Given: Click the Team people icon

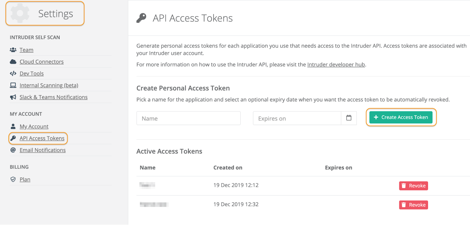Looking at the screenshot, I should coord(13,50).
